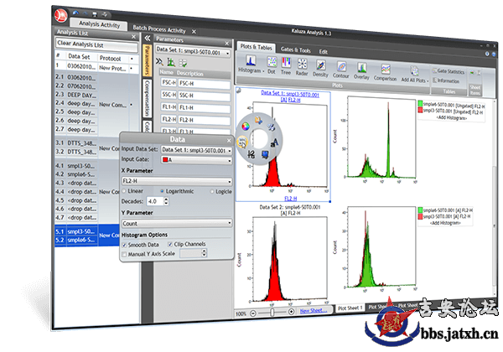503x352 pixels.
Task: Open the Input Data Set dropdown
Action: [x=195, y=150]
